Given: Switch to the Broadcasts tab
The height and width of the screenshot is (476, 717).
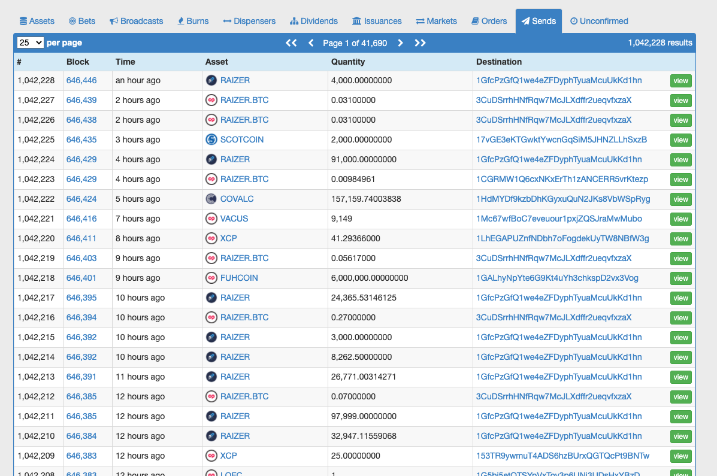Looking at the screenshot, I should coord(136,21).
